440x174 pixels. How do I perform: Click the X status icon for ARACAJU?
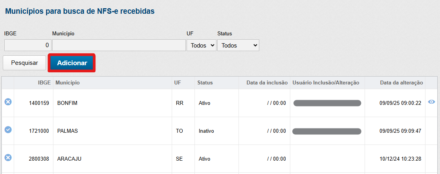tap(8, 158)
